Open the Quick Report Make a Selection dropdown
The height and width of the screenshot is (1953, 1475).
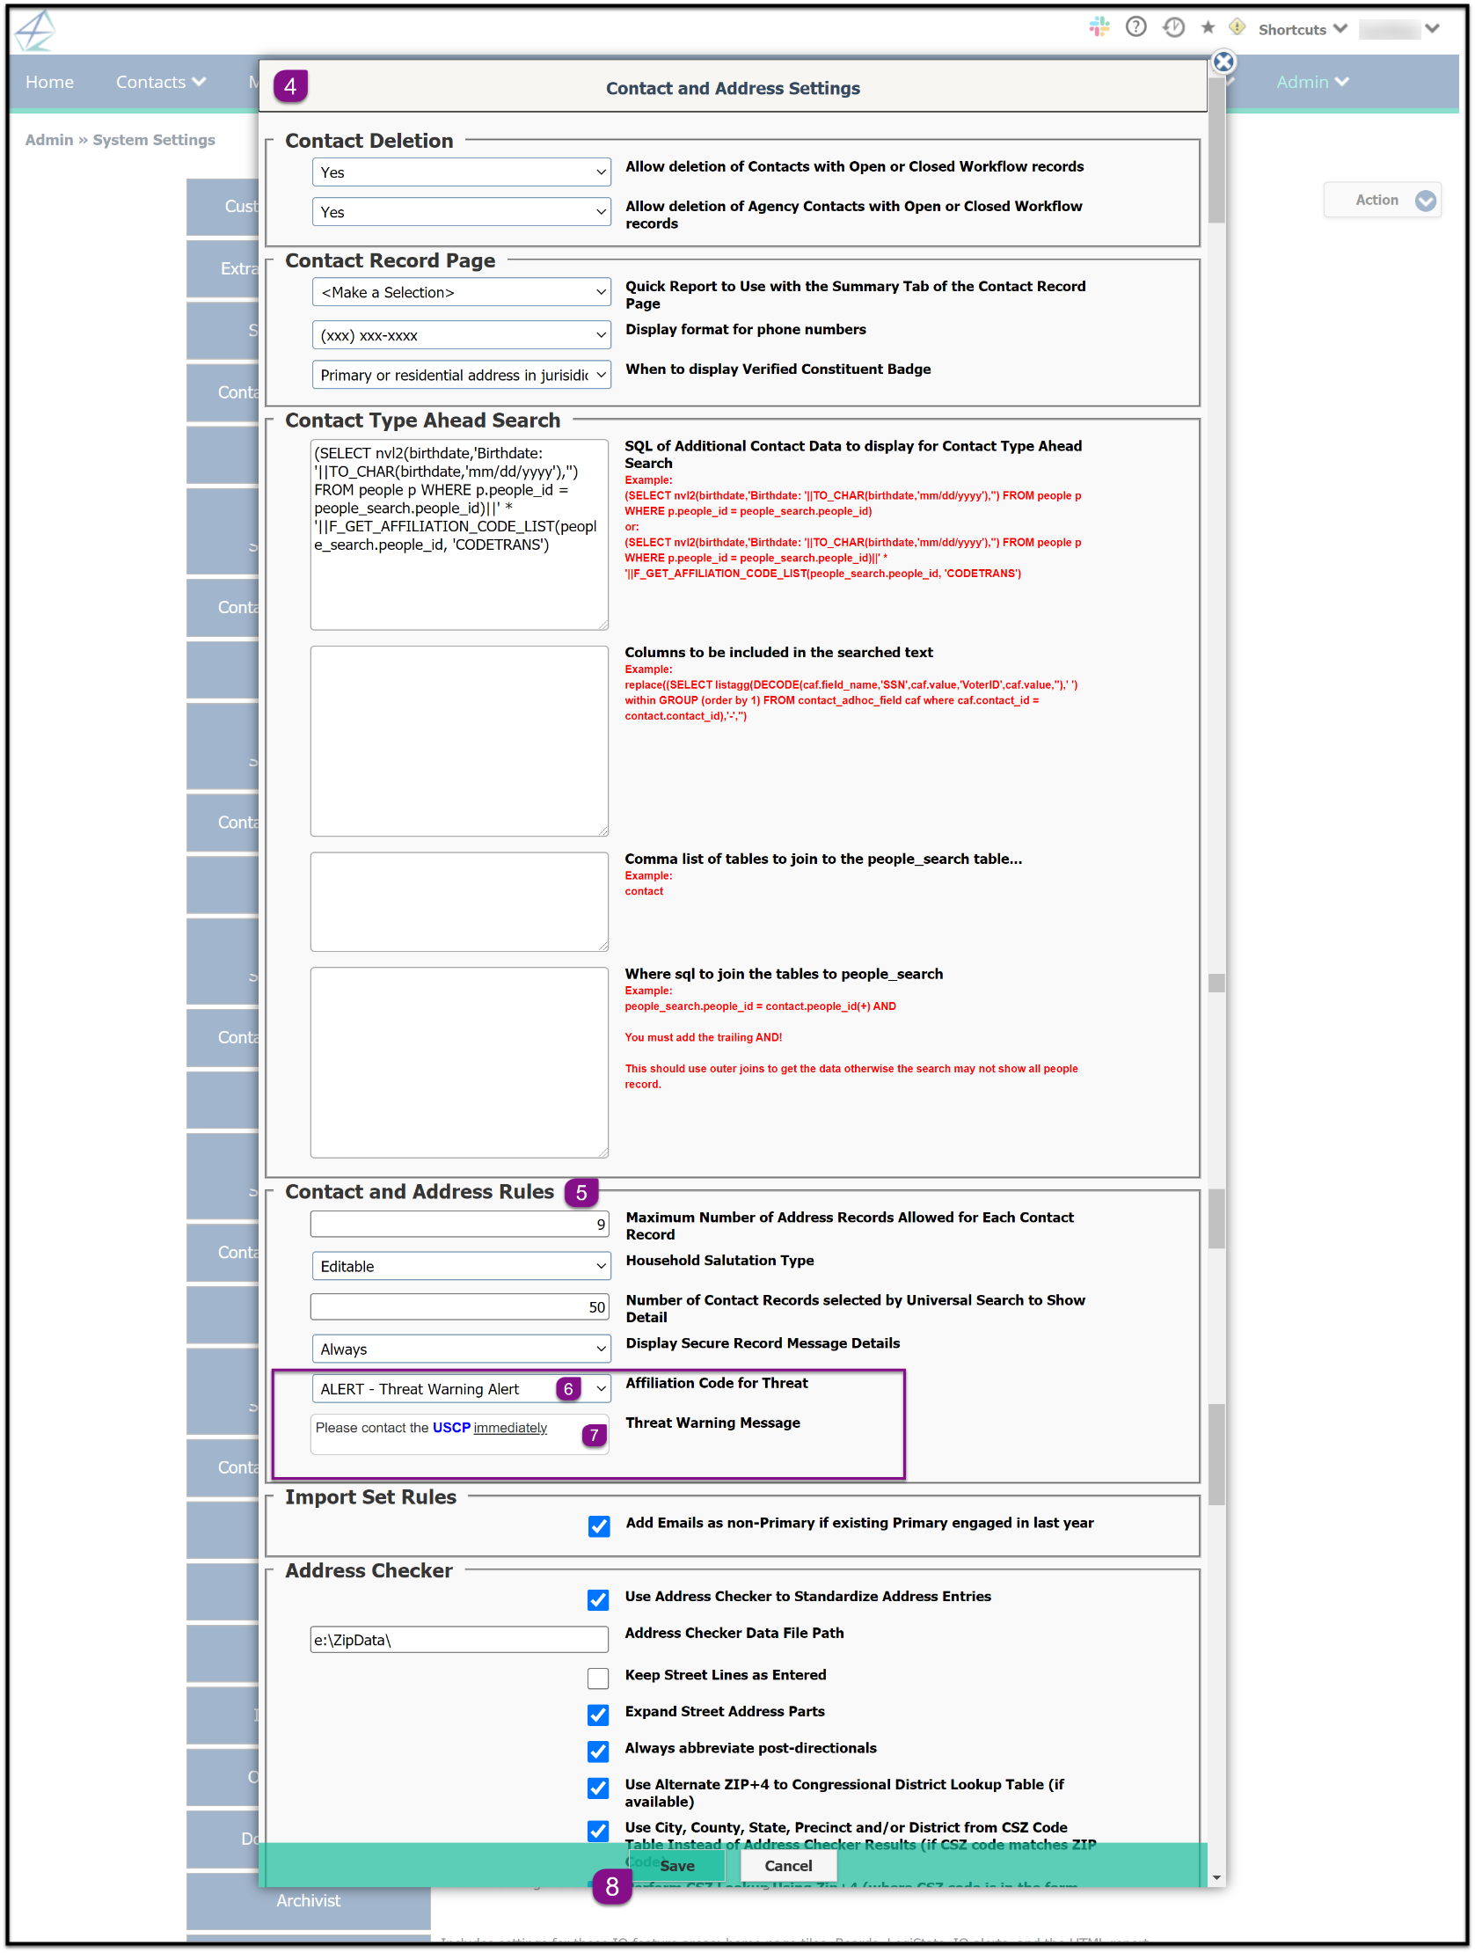coord(461,292)
